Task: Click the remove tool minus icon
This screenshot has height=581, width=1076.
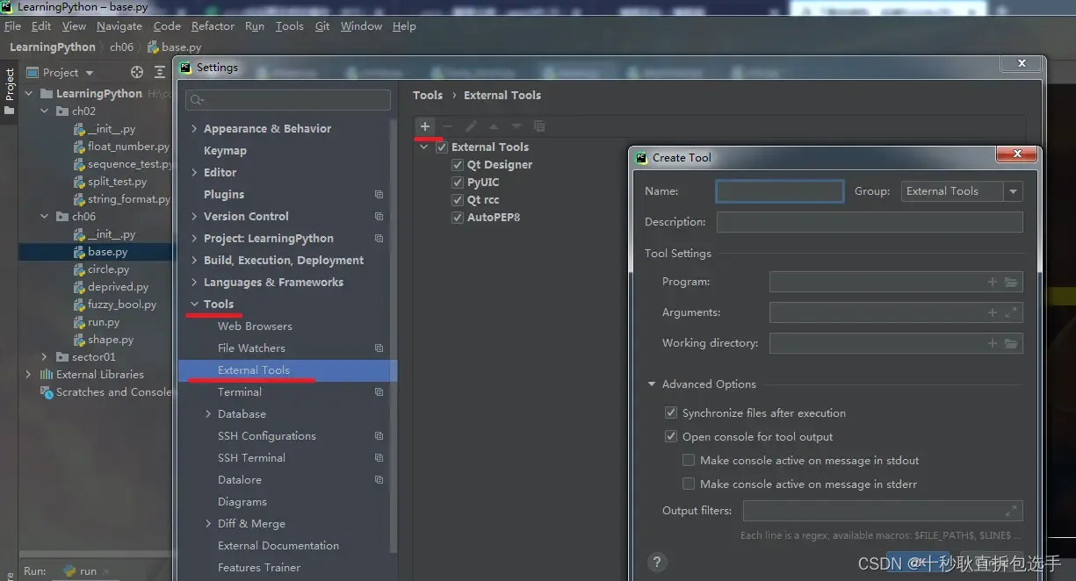Action: coord(448,126)
